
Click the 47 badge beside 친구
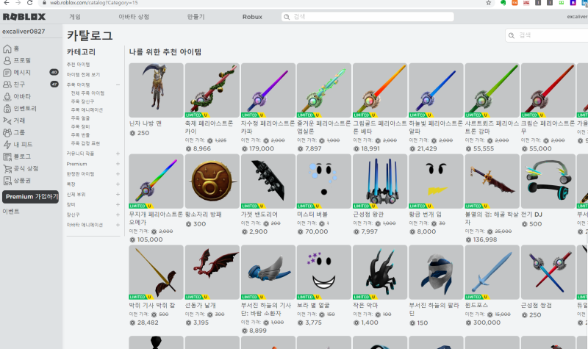click(x=54, y=84)
